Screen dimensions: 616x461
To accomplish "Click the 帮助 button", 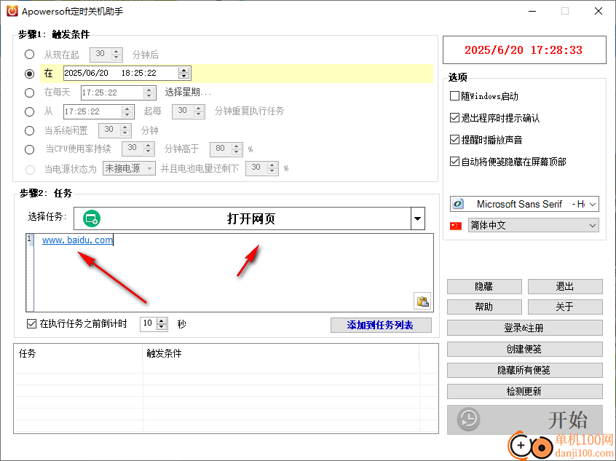I will coord(484,307).
